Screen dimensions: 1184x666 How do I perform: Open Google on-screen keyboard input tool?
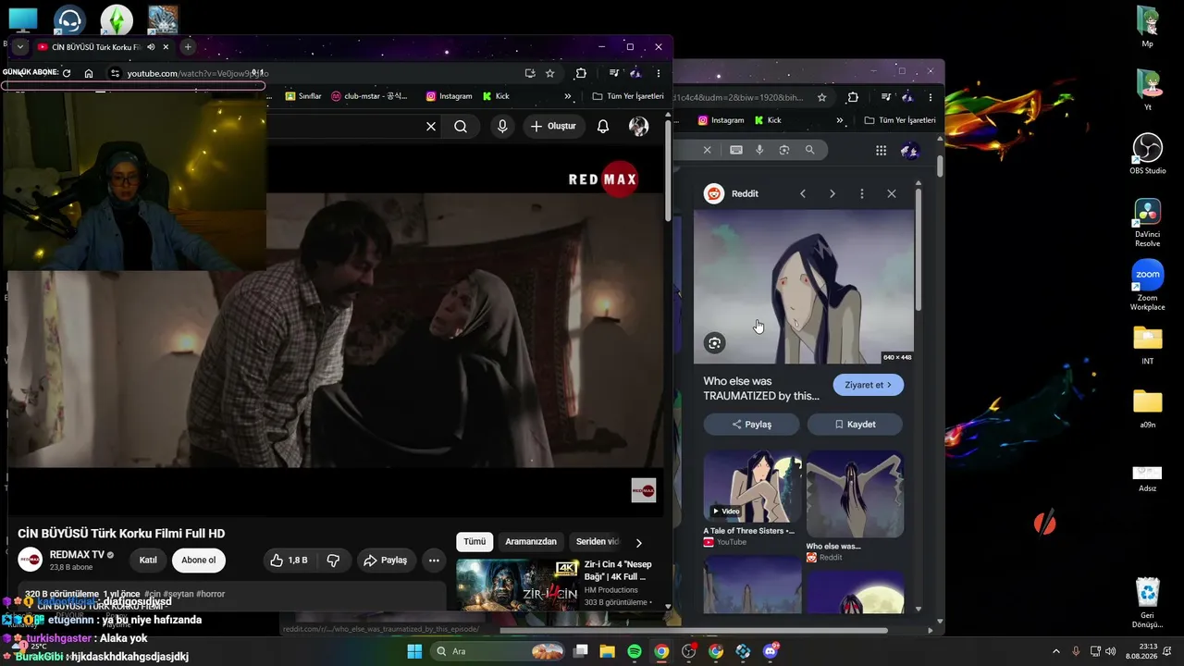pyautogui.click(x=736, y=150)
